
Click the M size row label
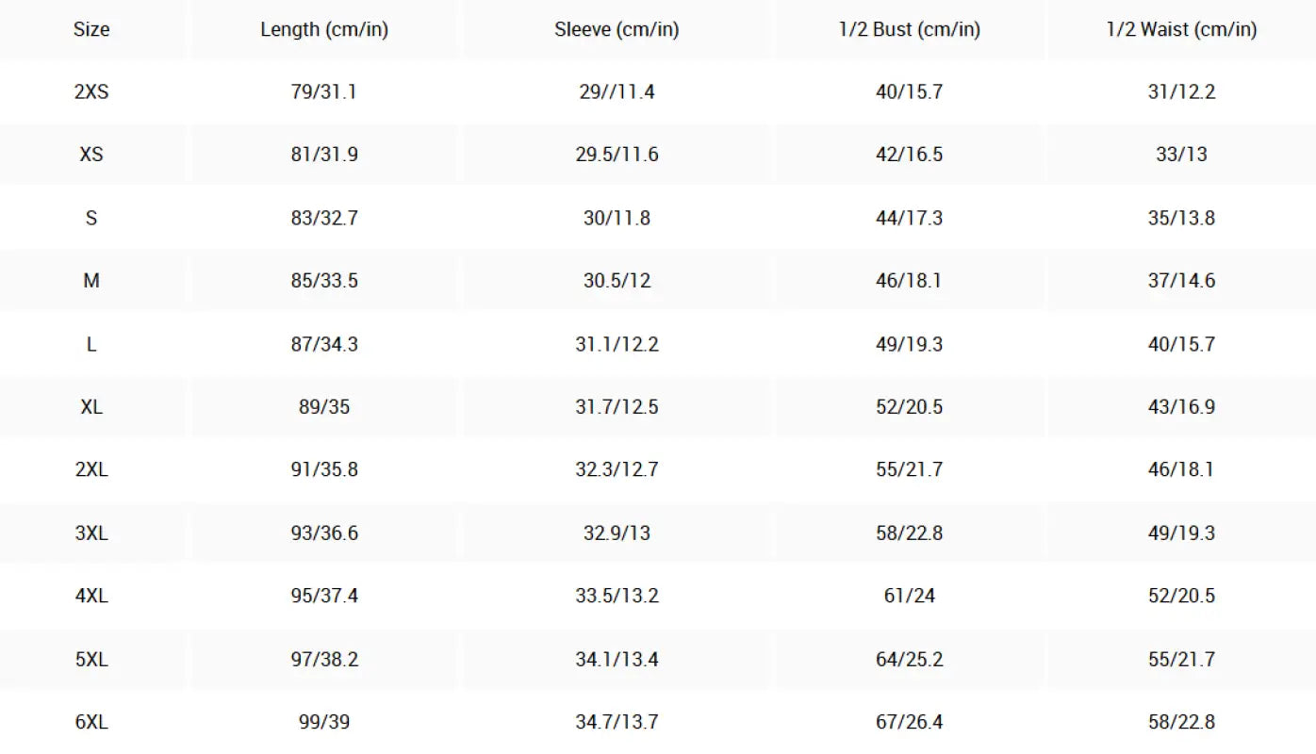91,281
